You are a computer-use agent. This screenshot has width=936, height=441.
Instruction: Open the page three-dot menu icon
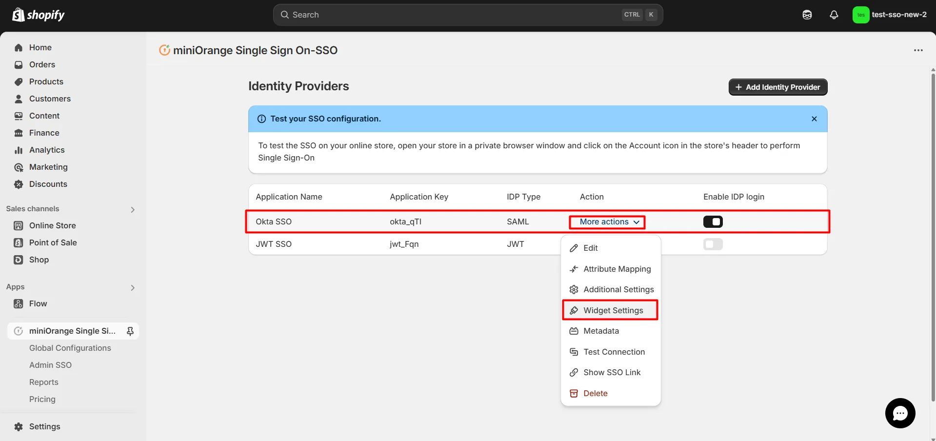coord(918,50)
